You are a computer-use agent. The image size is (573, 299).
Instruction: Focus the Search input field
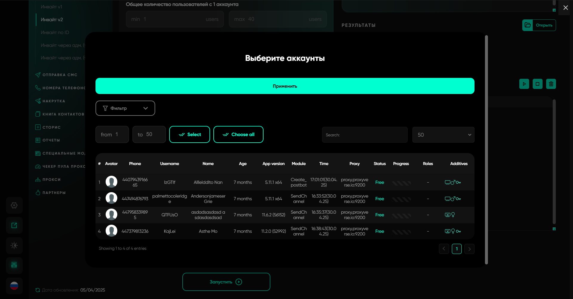[x=364, y=135]
